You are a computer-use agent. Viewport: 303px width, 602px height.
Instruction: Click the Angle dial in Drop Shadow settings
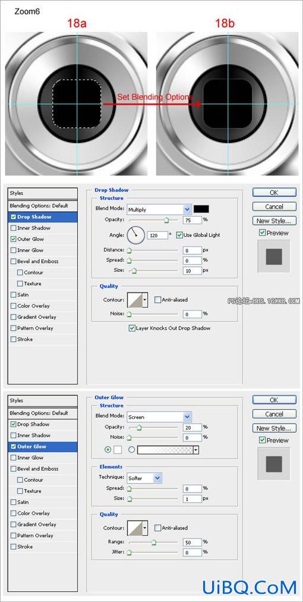135,235
